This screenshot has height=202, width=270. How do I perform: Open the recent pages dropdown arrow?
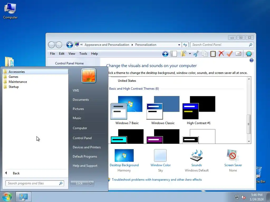(64, 45)
